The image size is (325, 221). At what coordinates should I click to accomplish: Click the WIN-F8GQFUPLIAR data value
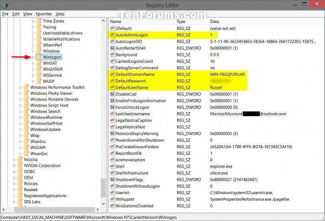pyautogui.click(x=227, y=75)
